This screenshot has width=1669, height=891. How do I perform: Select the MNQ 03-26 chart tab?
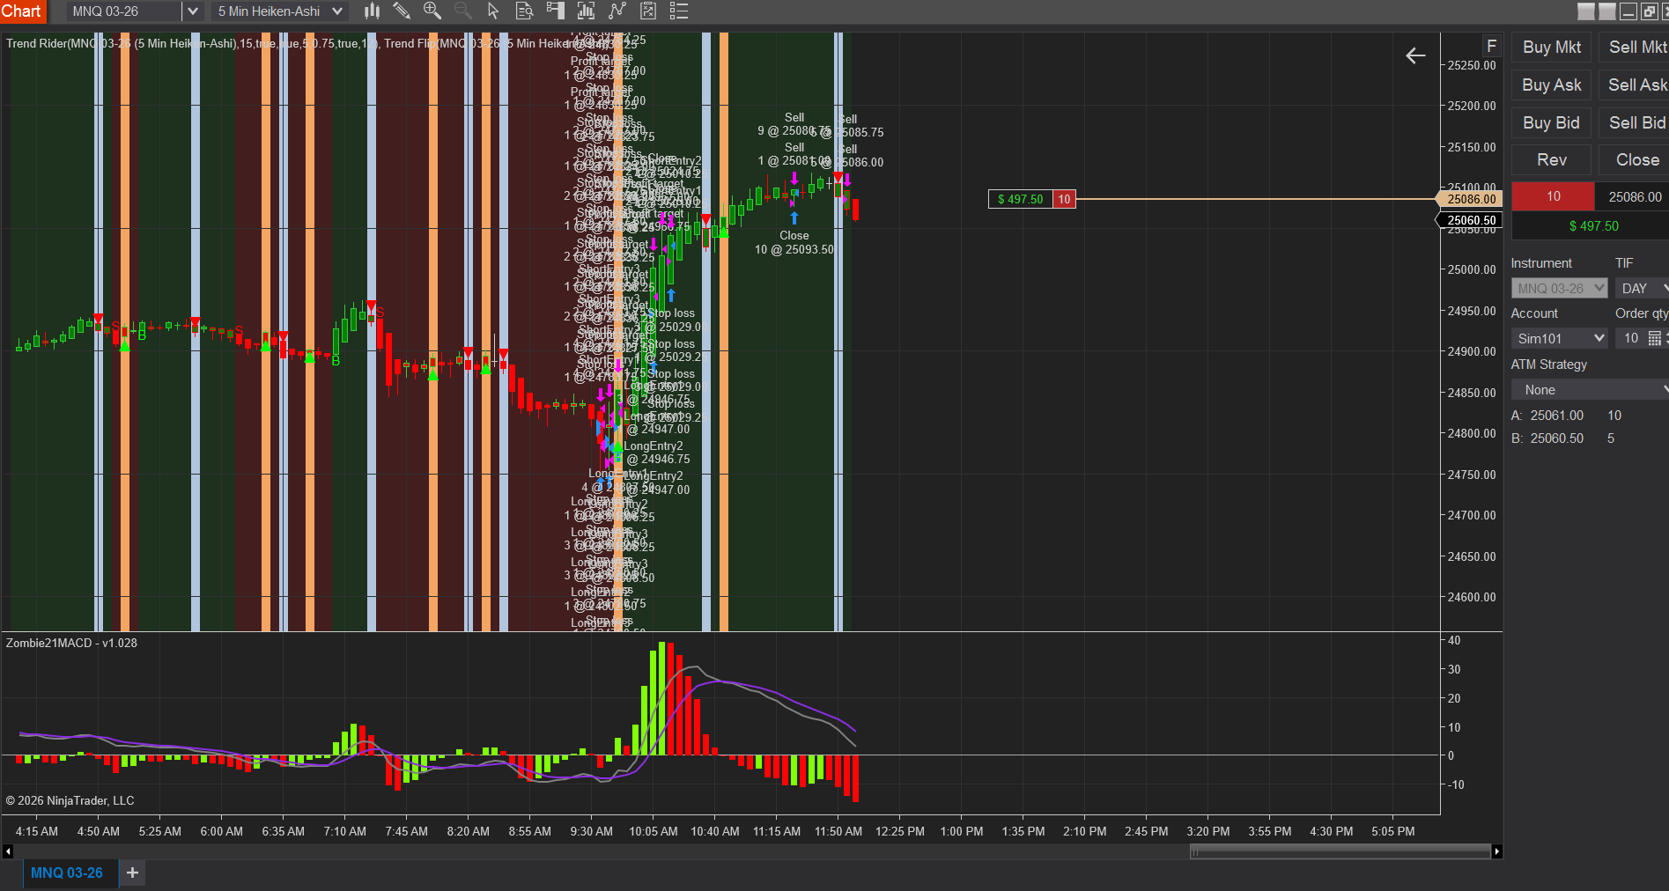[x=67, y=873]
